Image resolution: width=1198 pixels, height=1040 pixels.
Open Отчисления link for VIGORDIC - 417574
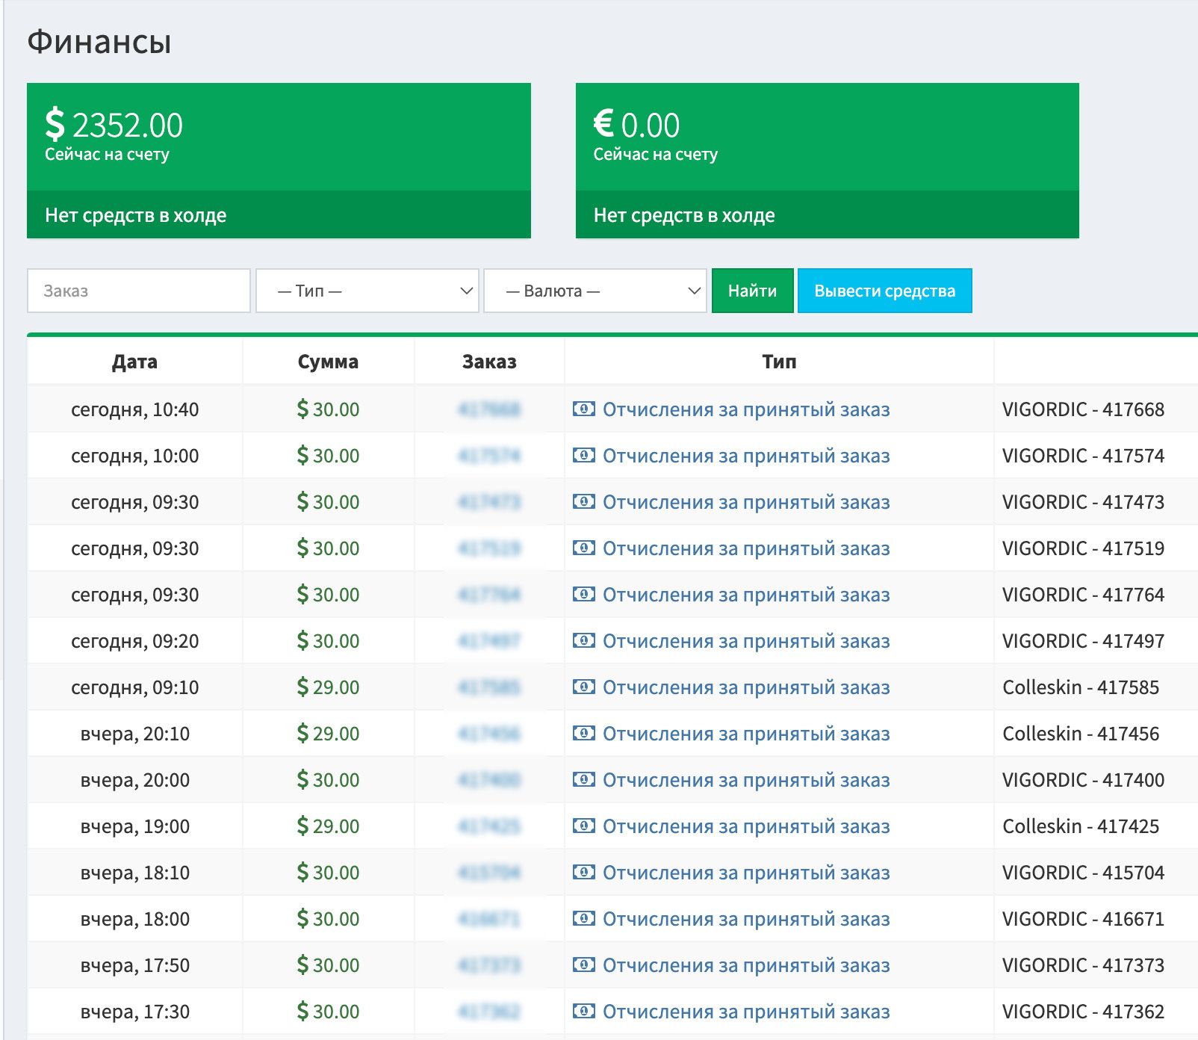tap(746, 456)
